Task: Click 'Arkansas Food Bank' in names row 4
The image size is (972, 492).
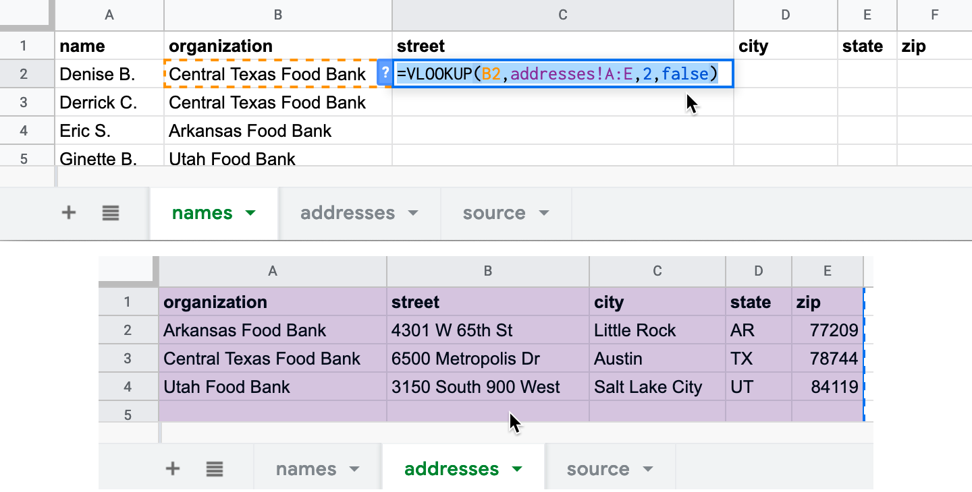Action: (x=278, y=131)
